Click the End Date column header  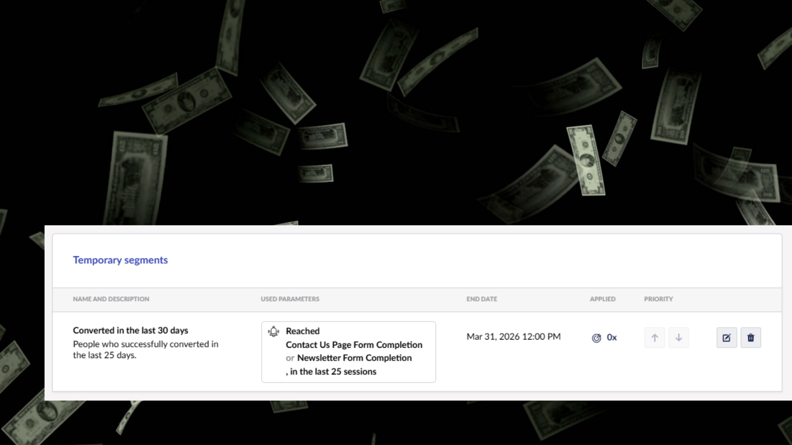coord(481,299)
